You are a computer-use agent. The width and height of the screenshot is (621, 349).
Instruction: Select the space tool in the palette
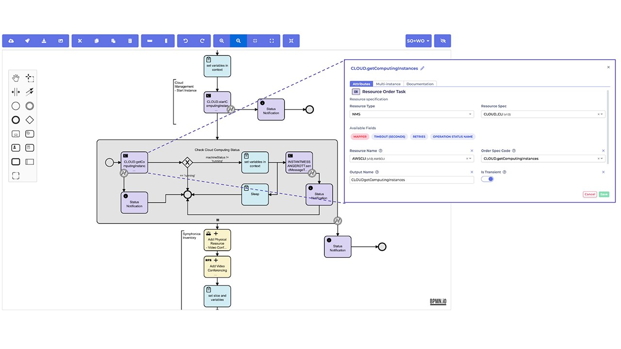click(x=16, y=92)
